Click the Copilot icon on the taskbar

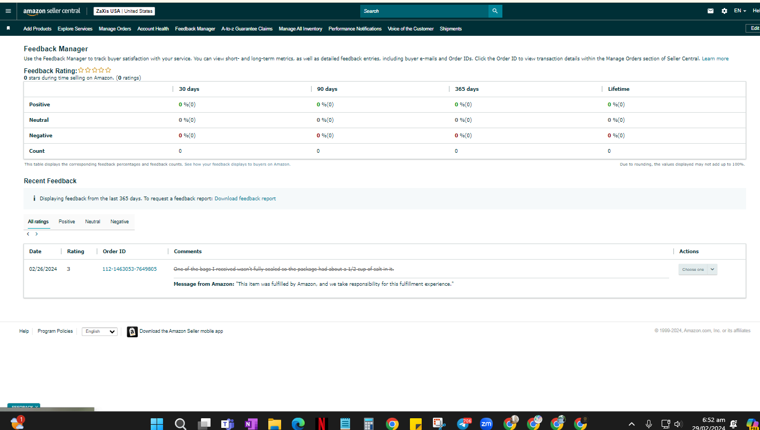pyautogui.click(x=753, y=424)
